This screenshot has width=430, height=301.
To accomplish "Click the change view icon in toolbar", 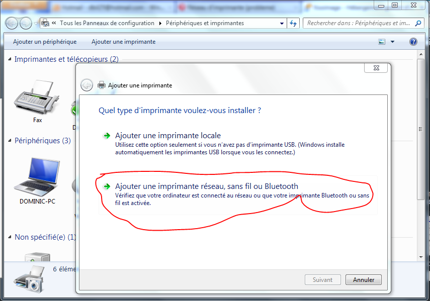I will coord(382,42).
